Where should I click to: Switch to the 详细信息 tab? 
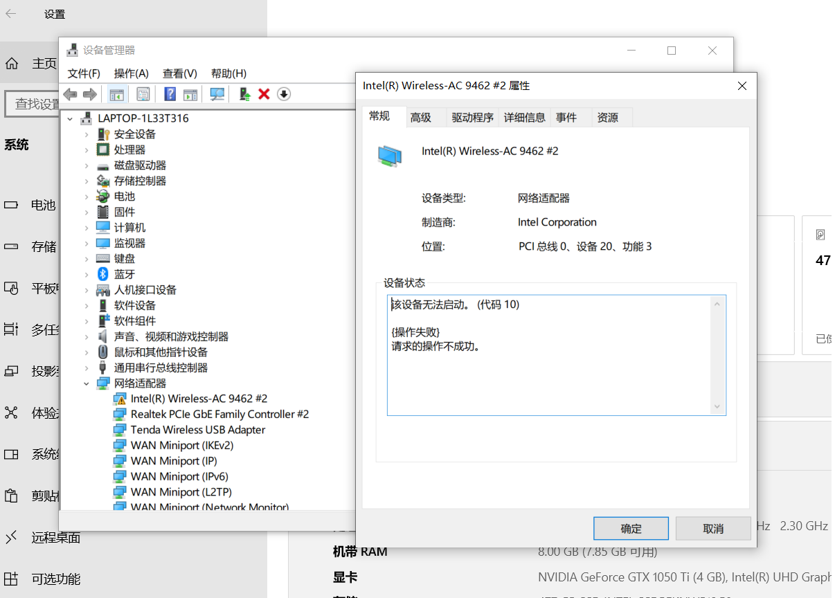coord(525,118)
